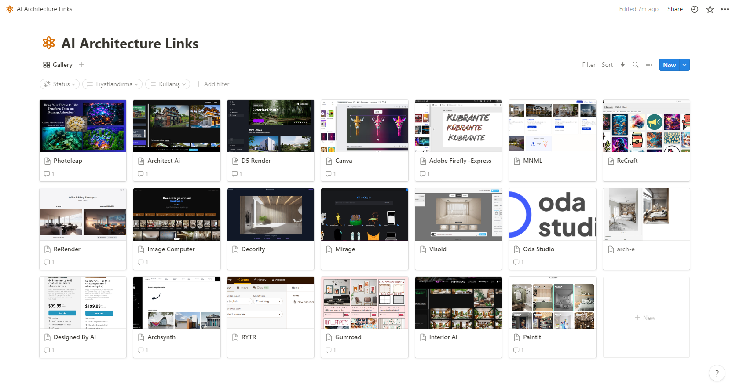Image resolution: width=732 pixels, height=392 pixels.
Task: Open comment on Gumroad card
Action: (330, 350)
